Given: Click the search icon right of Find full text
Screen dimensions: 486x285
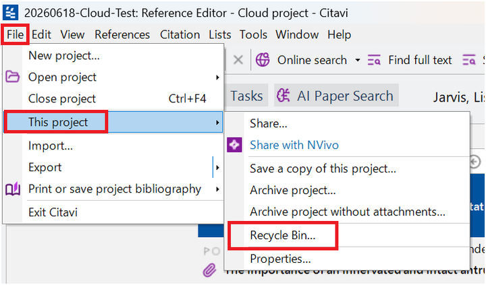Looking at the screenshot, I should click(468, 60).
